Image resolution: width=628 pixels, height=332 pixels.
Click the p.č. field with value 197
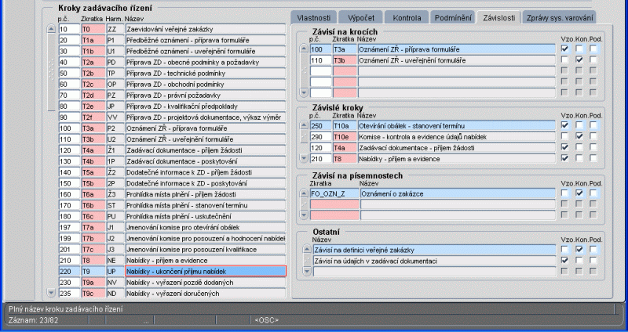click(69, 227)
